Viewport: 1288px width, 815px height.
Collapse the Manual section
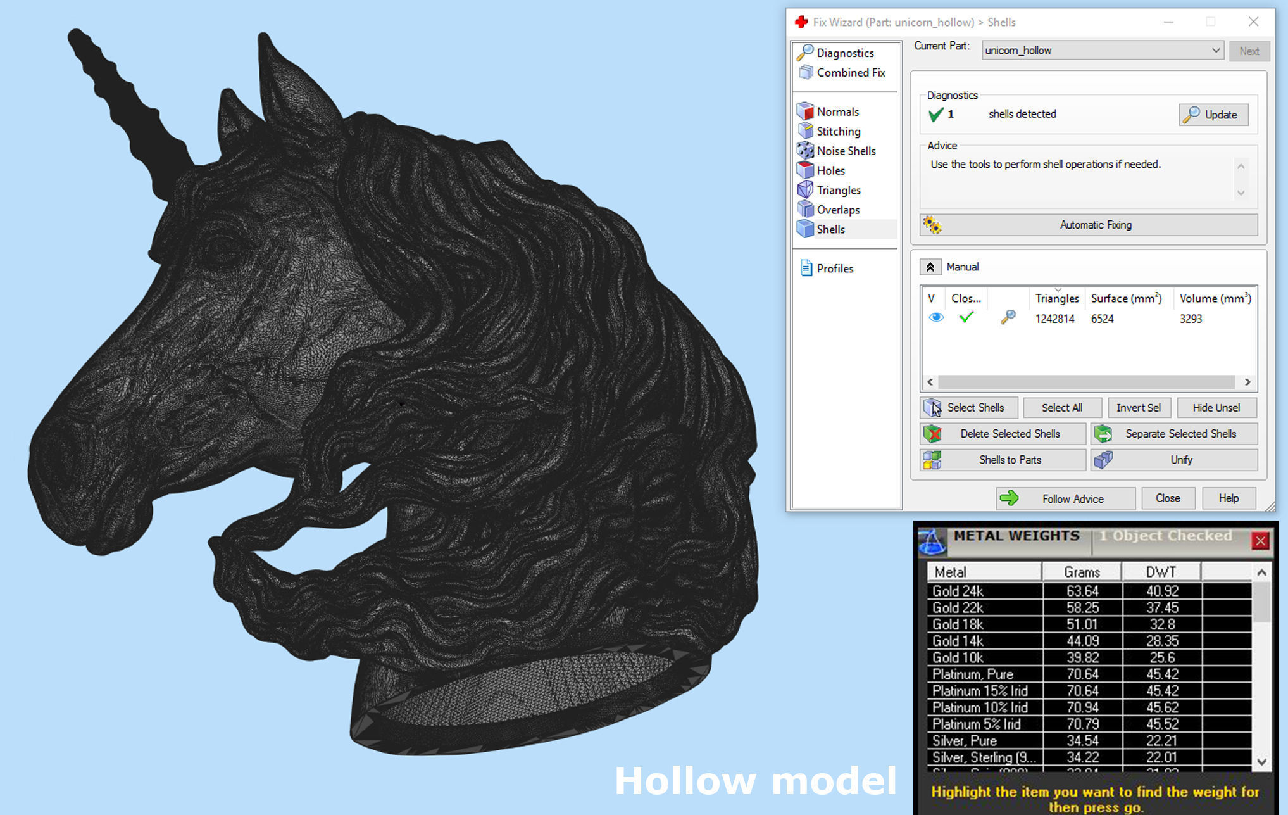[x=930, y=267]
